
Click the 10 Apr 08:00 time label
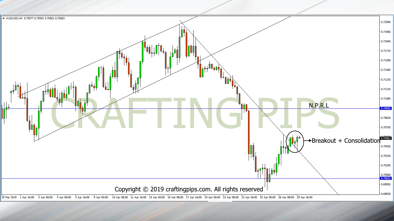(x=120, y=197)
